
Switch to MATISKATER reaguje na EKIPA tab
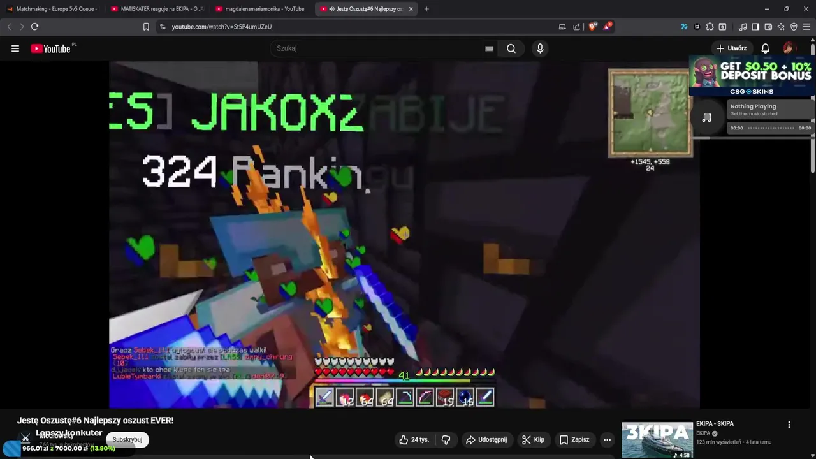click(157, 9)
